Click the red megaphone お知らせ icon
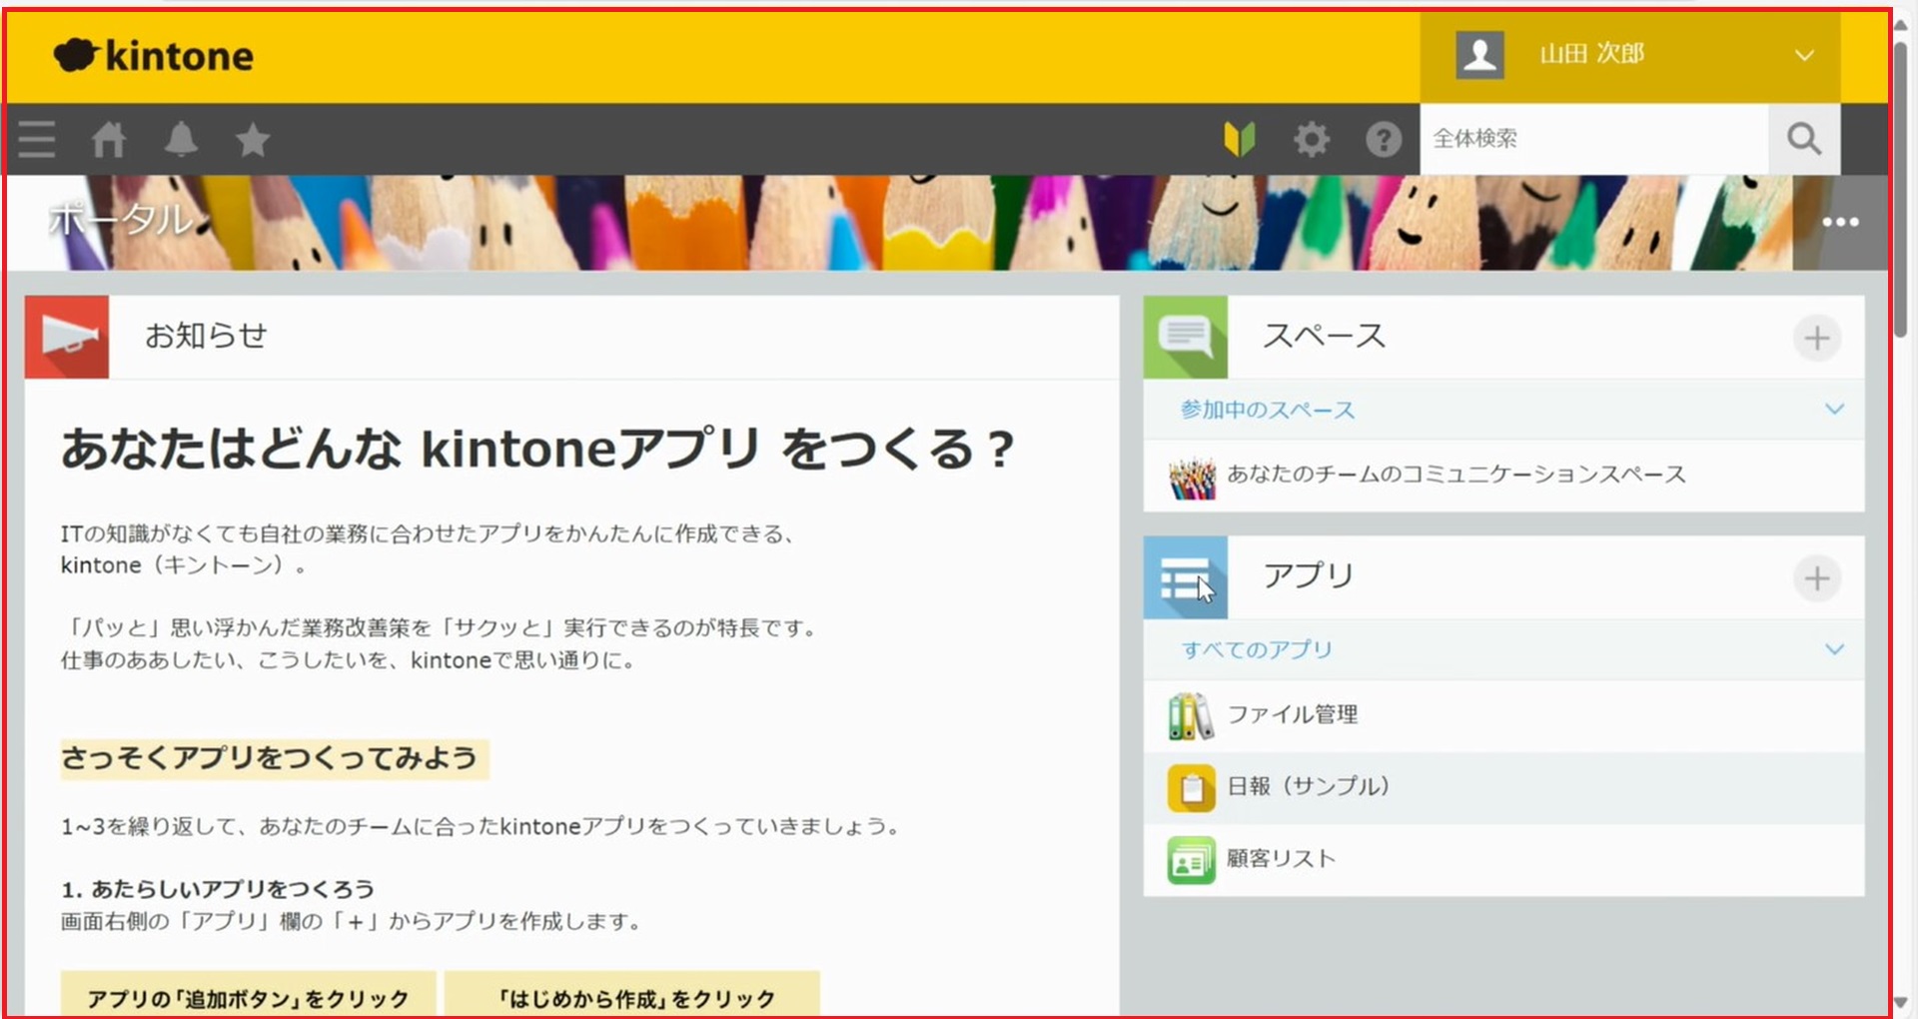The height and width of the screenshot is (1019, 1918). coord(67,337)
